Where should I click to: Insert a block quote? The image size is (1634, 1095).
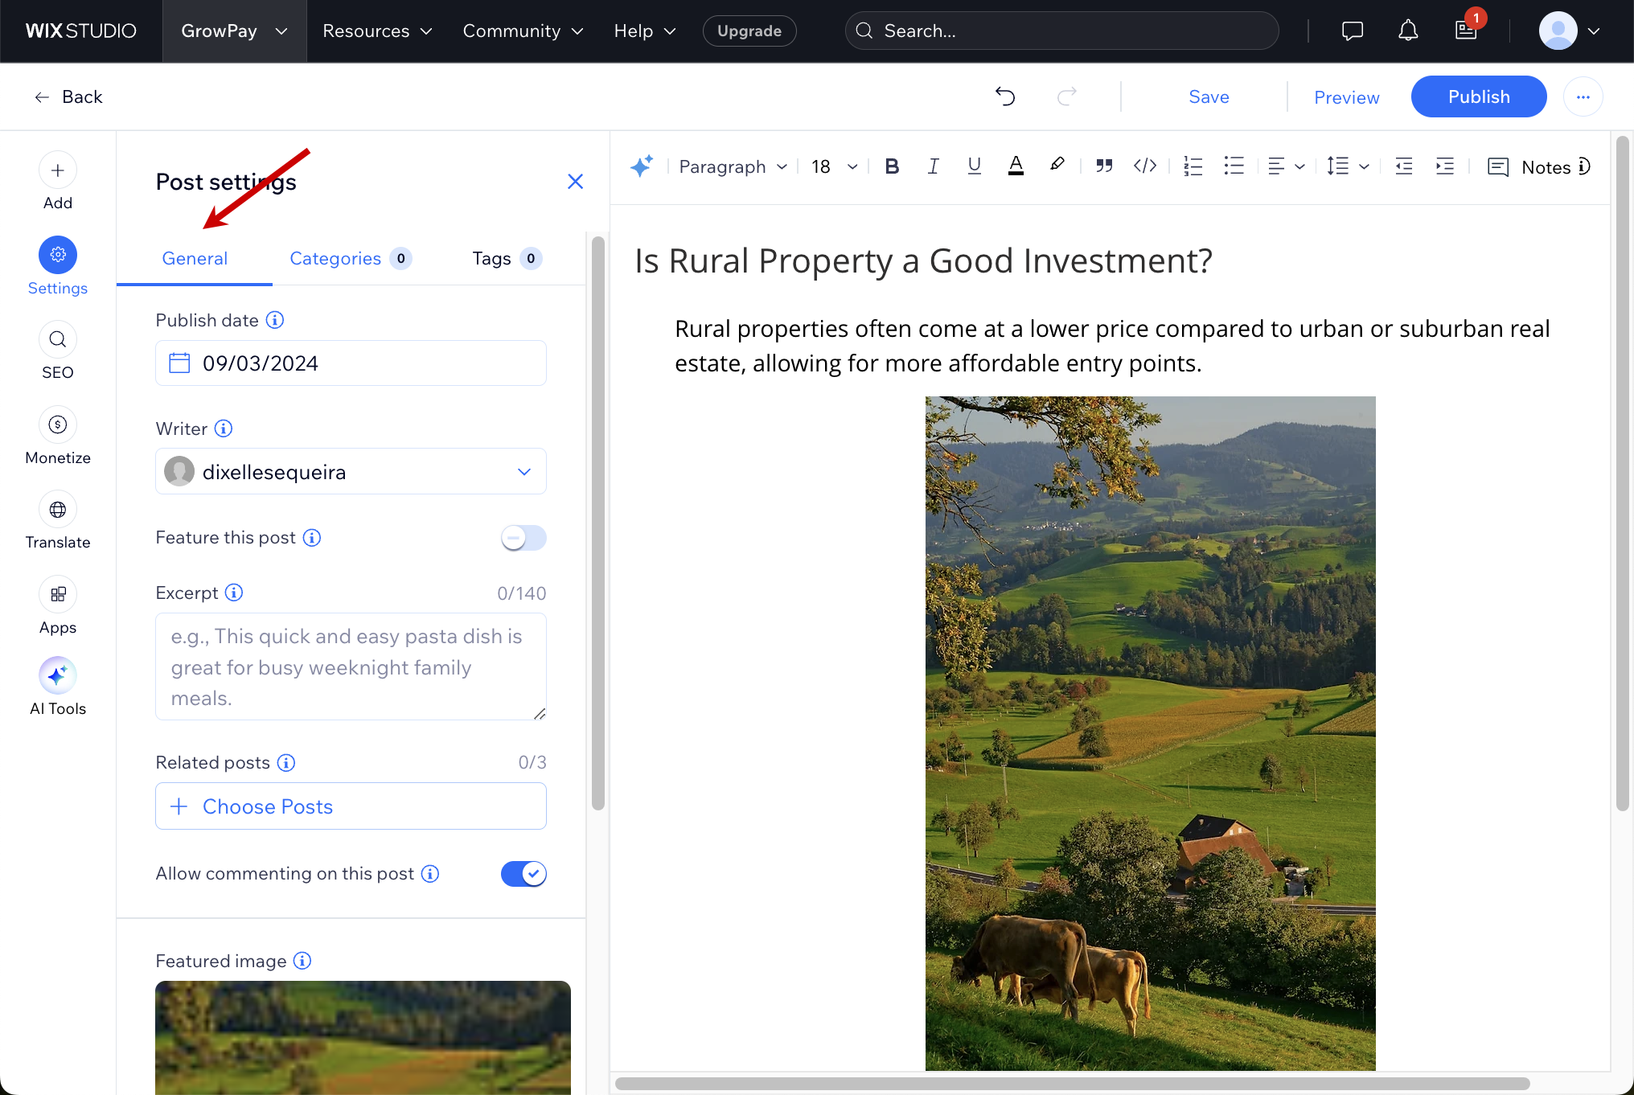[x=1104, y=166]
